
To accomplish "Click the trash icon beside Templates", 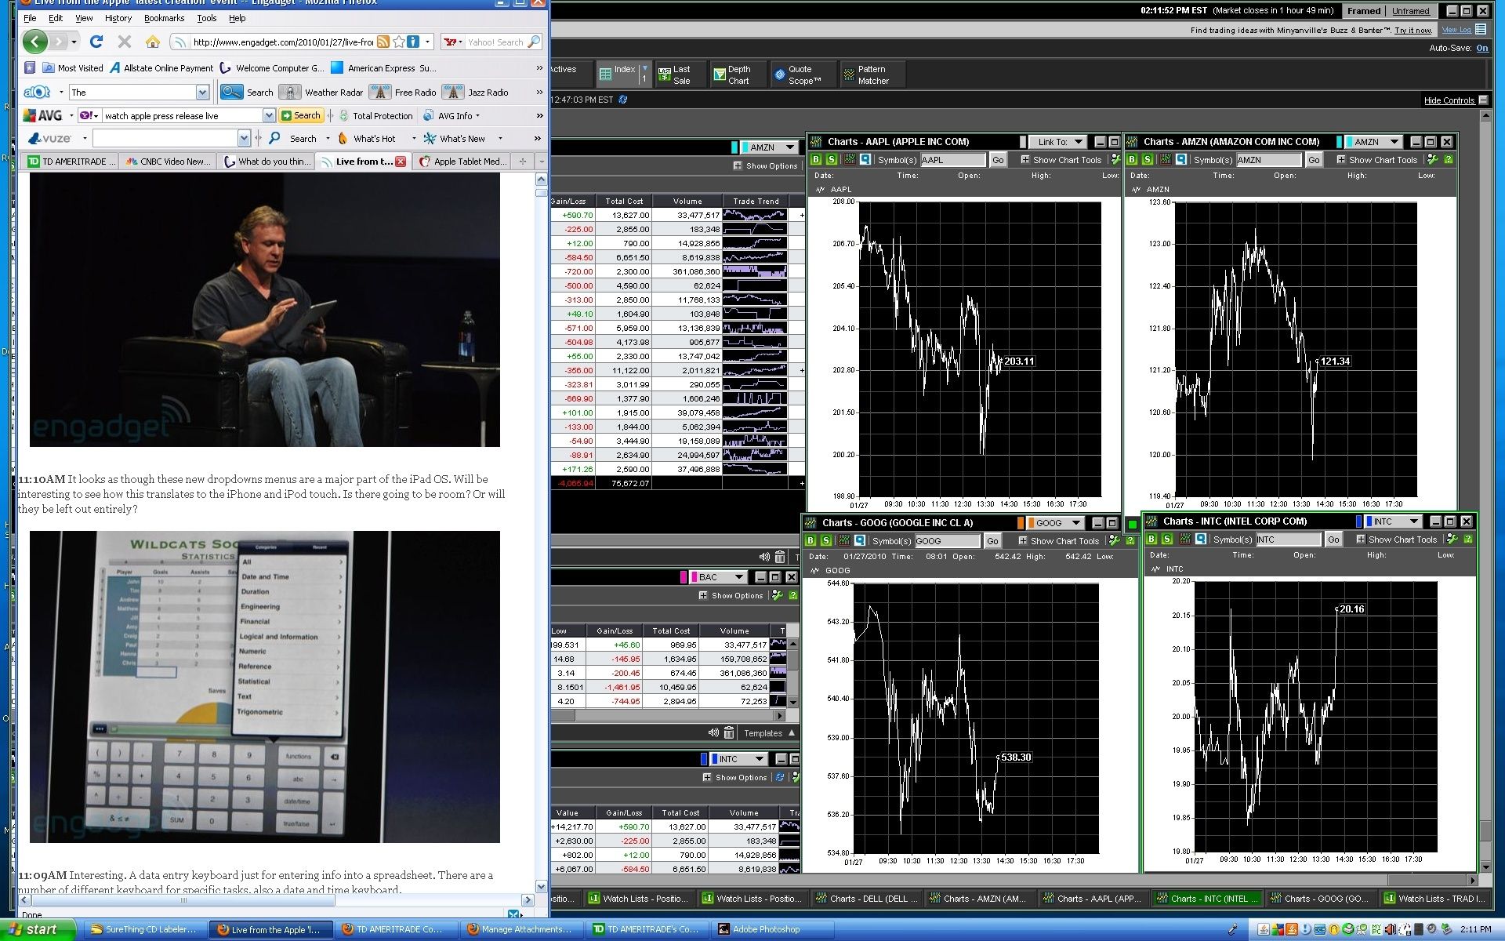I will tap(729, 732).
